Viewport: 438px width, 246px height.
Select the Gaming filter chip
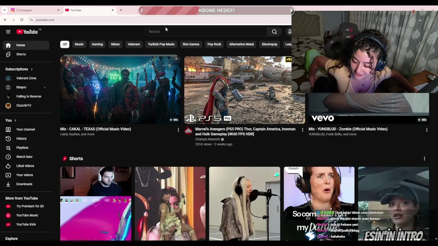point(97,44)
